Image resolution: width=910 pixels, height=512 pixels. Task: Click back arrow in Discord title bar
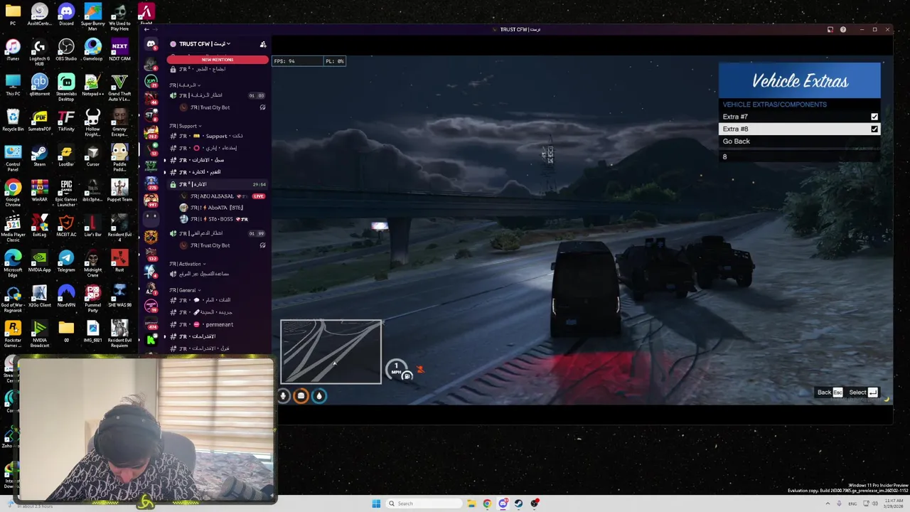tap(146, 29)
